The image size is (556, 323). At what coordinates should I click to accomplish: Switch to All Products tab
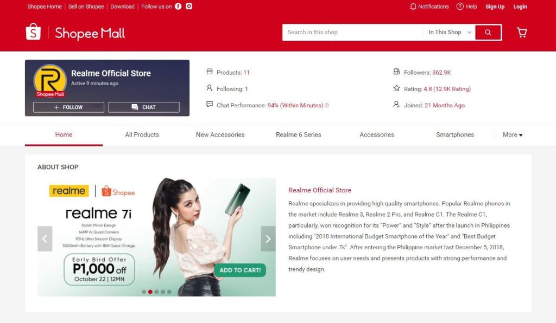(x=142, y=135)
